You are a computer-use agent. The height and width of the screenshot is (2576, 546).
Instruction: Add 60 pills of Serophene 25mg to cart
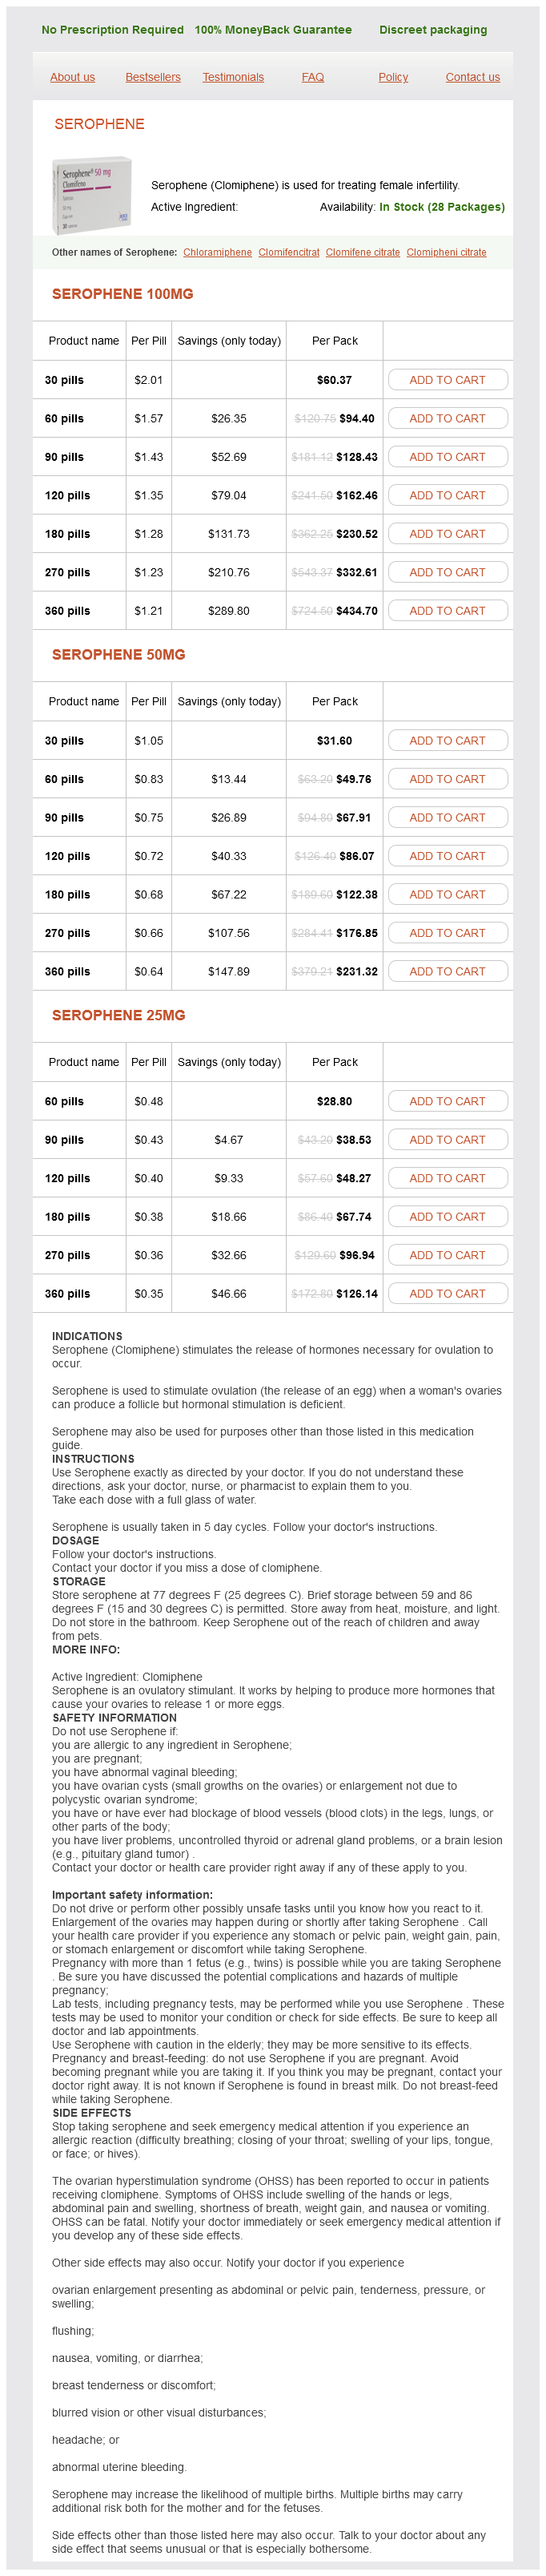coord(448,1101)
